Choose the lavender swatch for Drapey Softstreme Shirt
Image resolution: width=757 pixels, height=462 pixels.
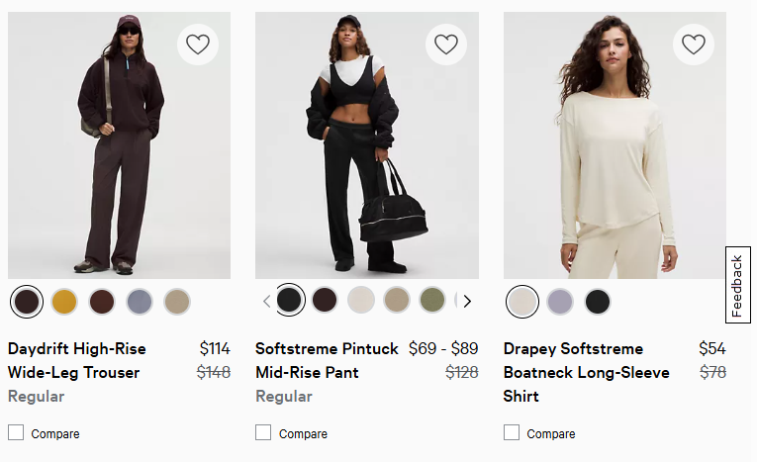(560, 301)
